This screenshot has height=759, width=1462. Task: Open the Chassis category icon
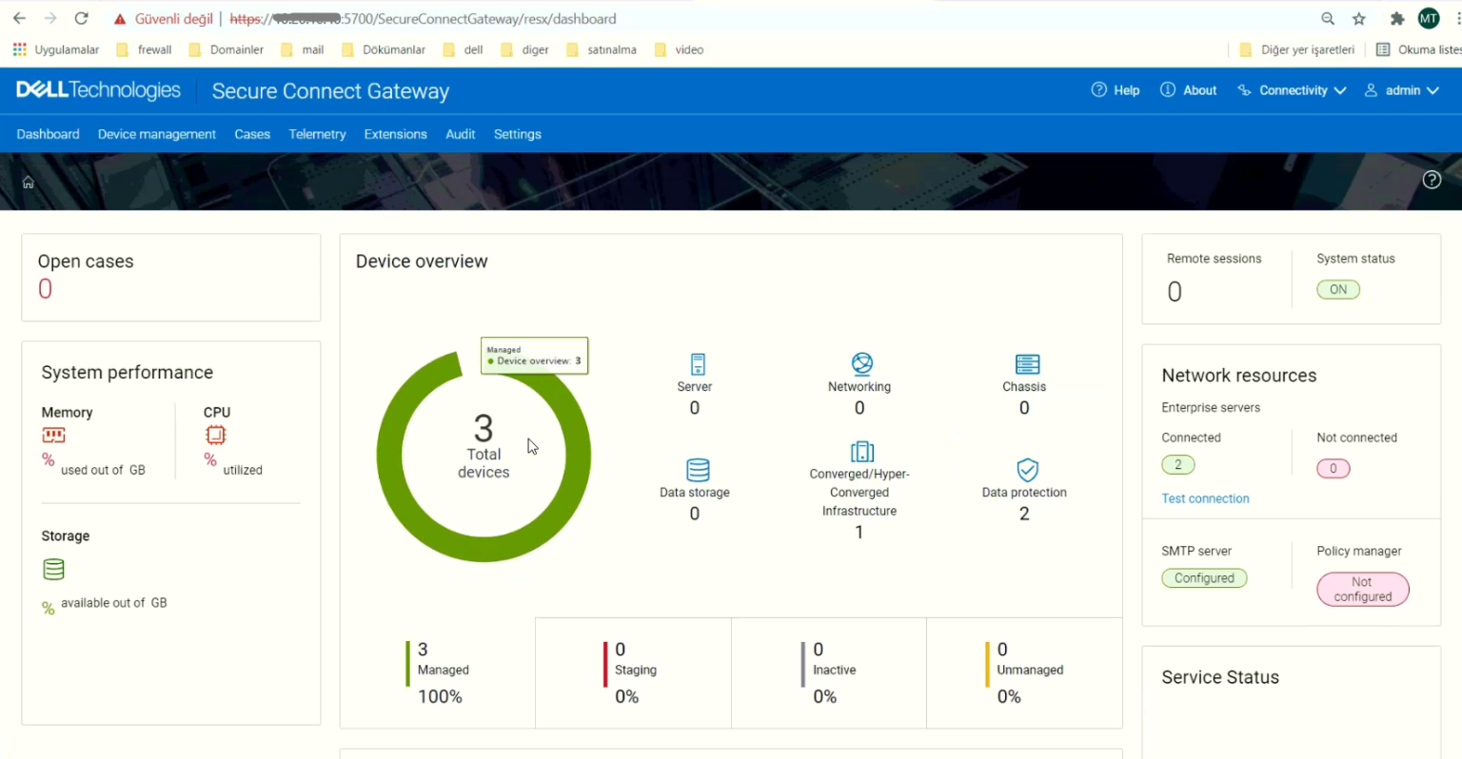click(x=1024, y=363)
